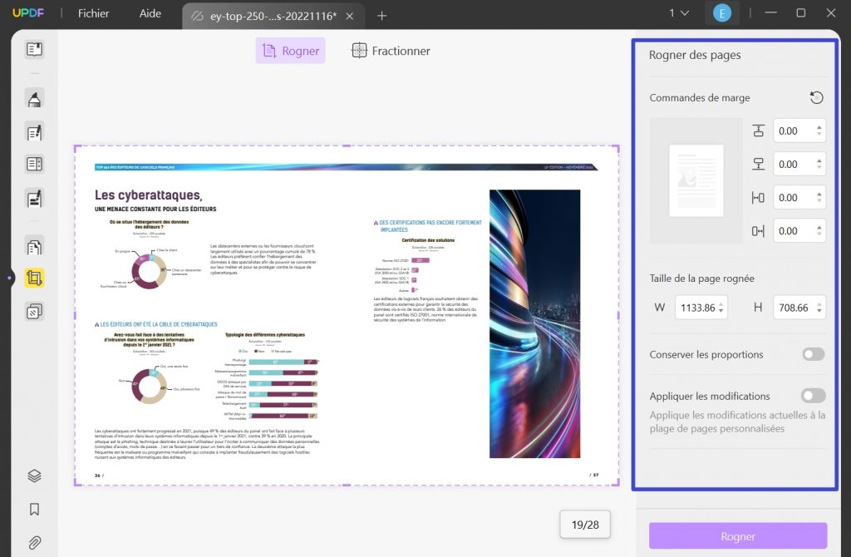851x557 pixels.
Task: Click the left margin icon
Action: pos(758,198)
